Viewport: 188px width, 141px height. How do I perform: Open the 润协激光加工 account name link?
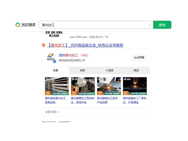point(68,55)
